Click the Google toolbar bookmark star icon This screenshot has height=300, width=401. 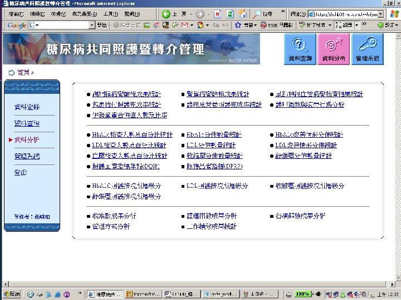[238, 25]
